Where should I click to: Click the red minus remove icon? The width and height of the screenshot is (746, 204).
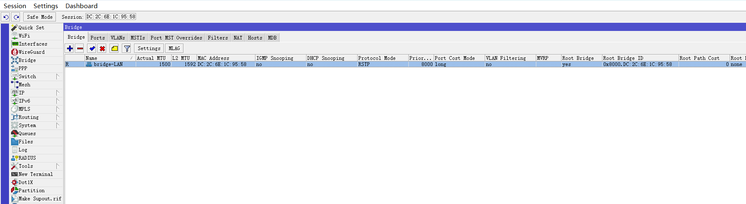click(x=80, y=48)
